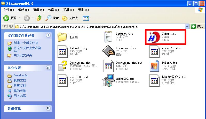
Task: Go to Downloads in 其它位置
Action: [20, 76]
